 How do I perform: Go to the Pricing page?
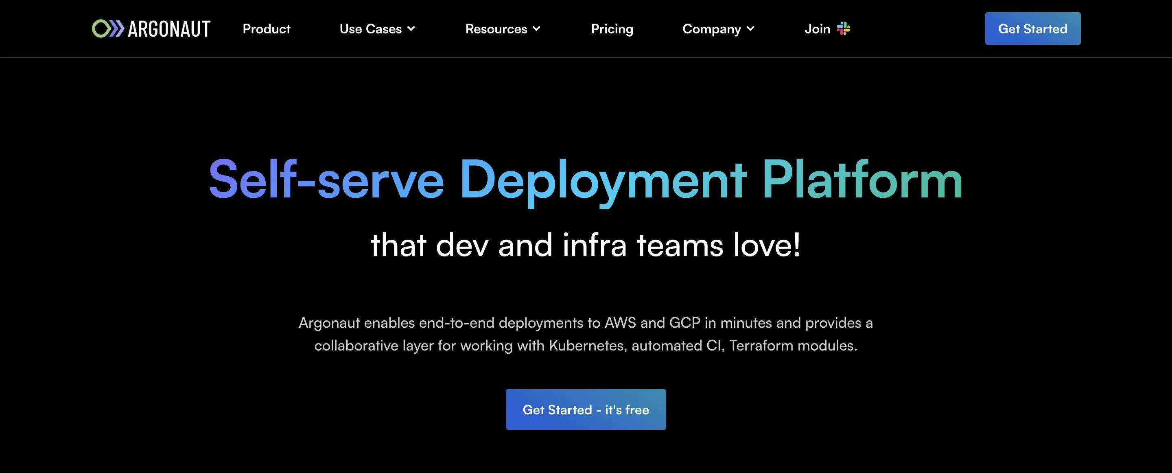pyautogui.click(x=612, y=29)
